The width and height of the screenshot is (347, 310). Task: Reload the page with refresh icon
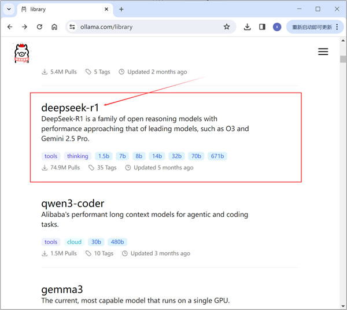(39, 27)
